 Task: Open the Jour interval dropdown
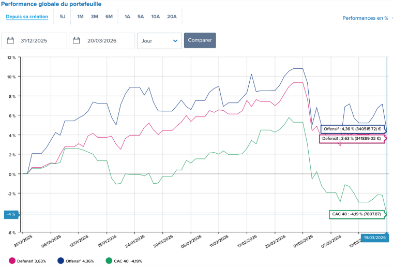pyautogui.click(x=159, y=40)
